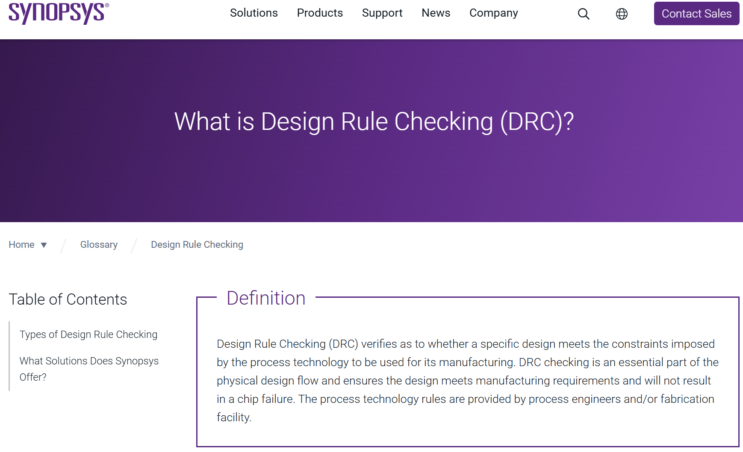Click the Synopsys logo
The height and width of the screenshot is (452, 743).
59,13
